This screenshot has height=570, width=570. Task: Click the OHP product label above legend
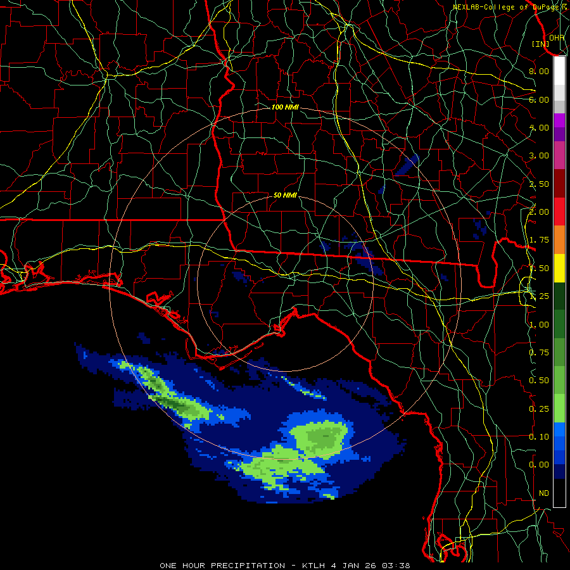tap(557, 37)
